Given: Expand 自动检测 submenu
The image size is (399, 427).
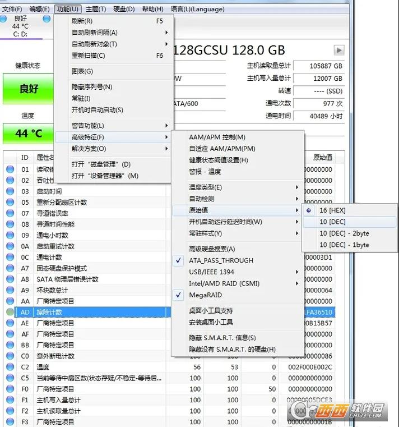Looking at the screenshot, I should pyautogui.click(x=238, y=199).
